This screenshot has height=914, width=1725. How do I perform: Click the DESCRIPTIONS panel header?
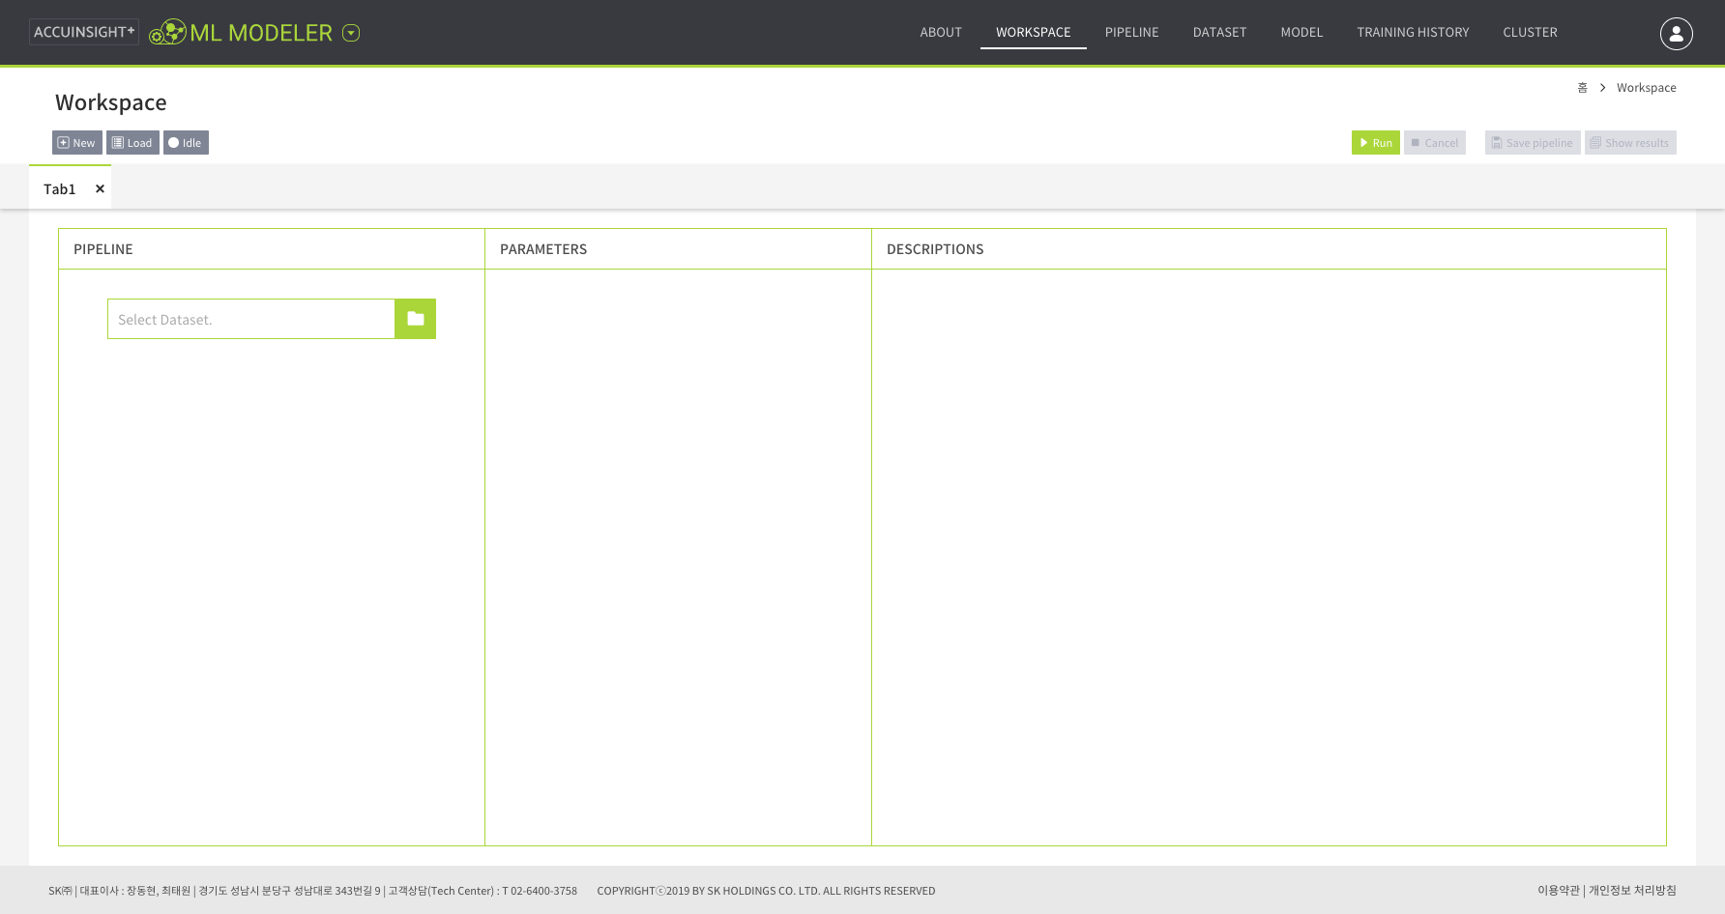pyautogui.click(x=935, y=249)
